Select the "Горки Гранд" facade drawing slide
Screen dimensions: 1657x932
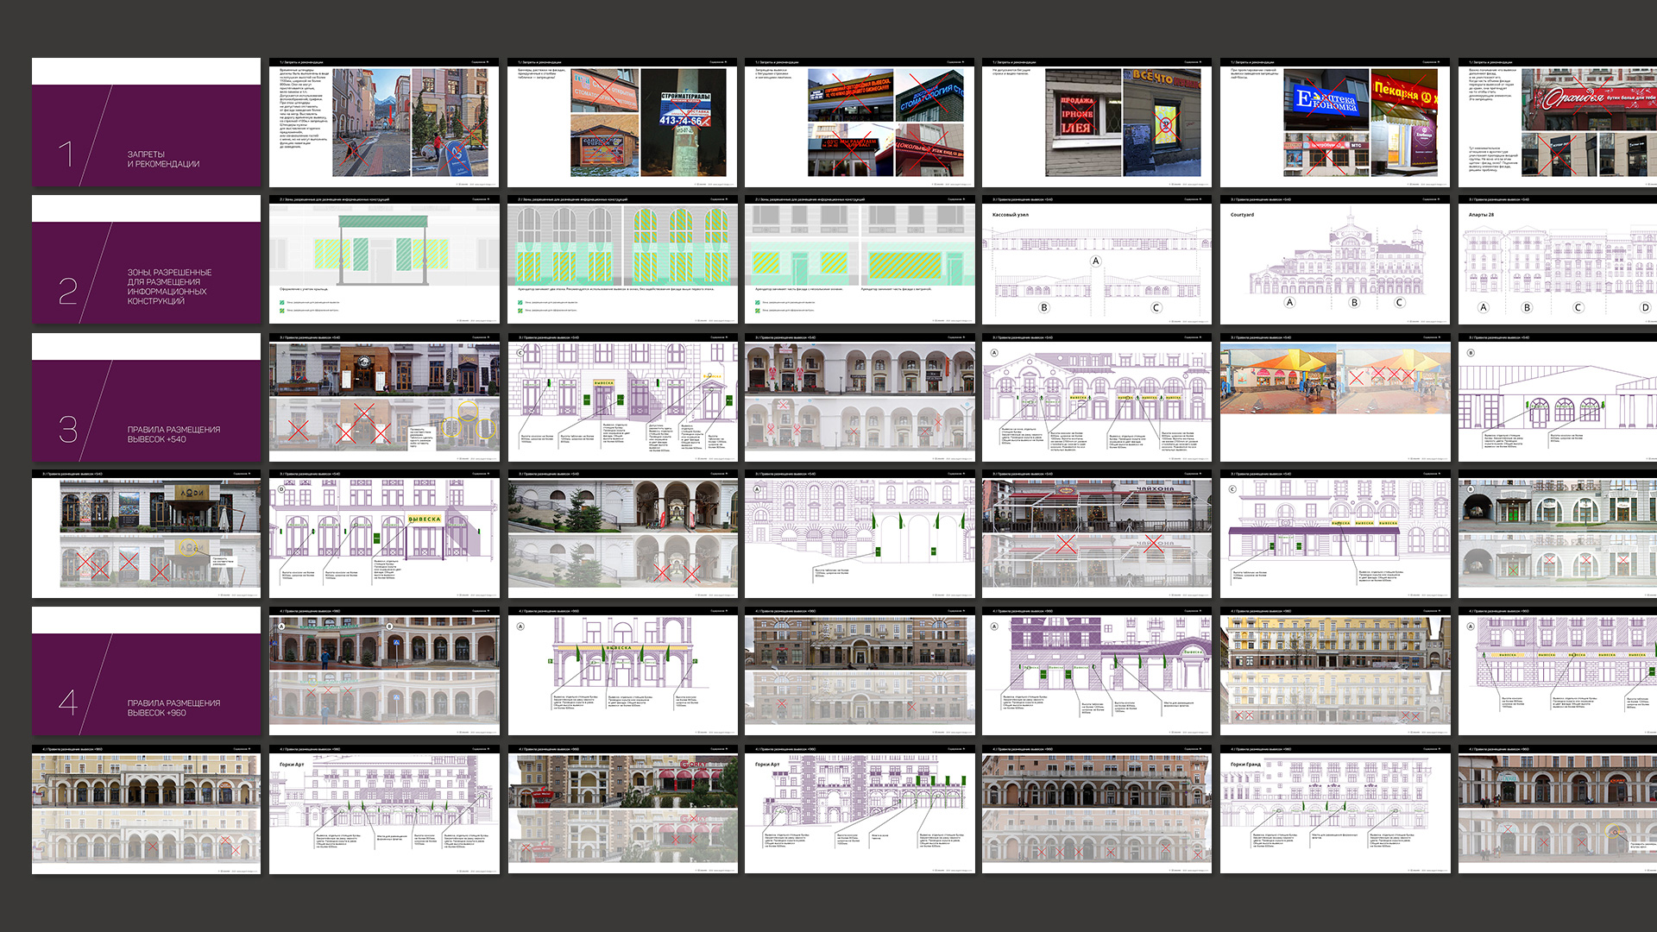click(x=1334, y=809)
